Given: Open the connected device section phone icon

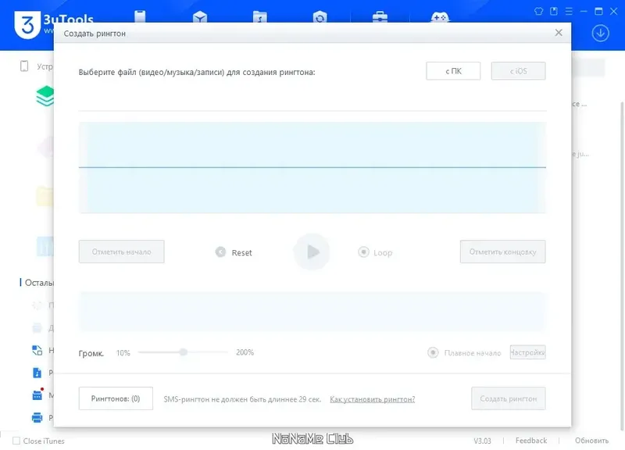Looking at the screenshot, I should pyautogui.click(x=140, y=12).
